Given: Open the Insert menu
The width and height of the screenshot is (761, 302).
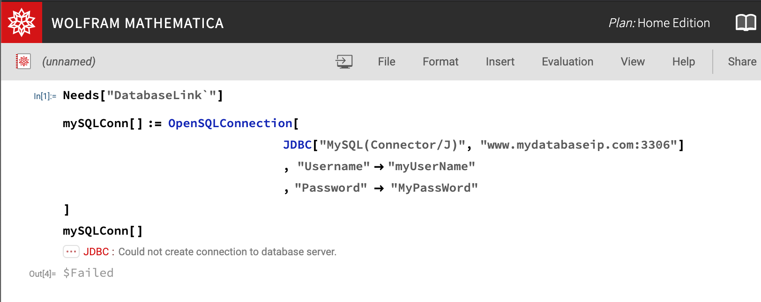Looking at the screenshot, I should 500,62.
